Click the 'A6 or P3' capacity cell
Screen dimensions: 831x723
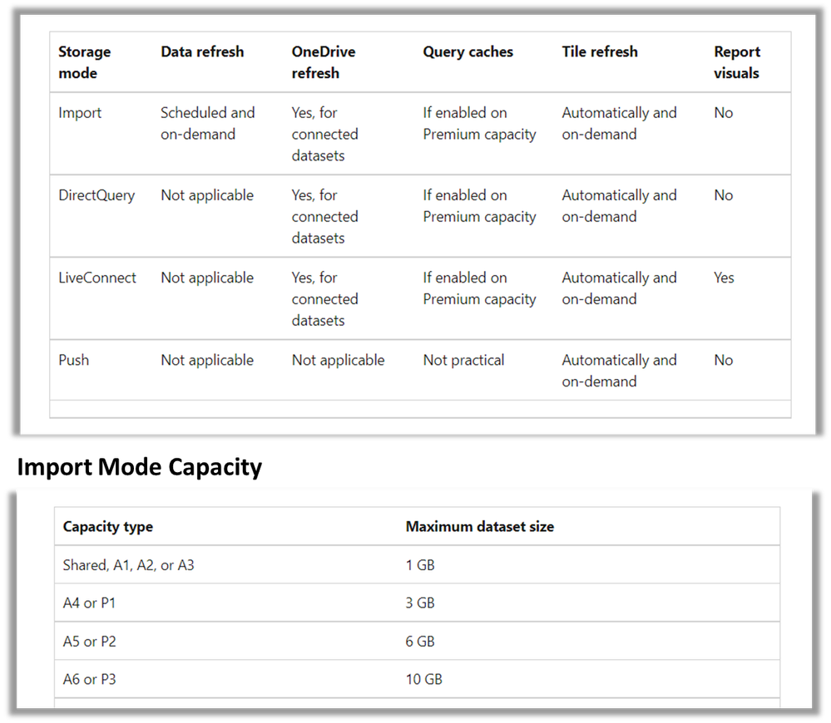[x=90, y=680]
